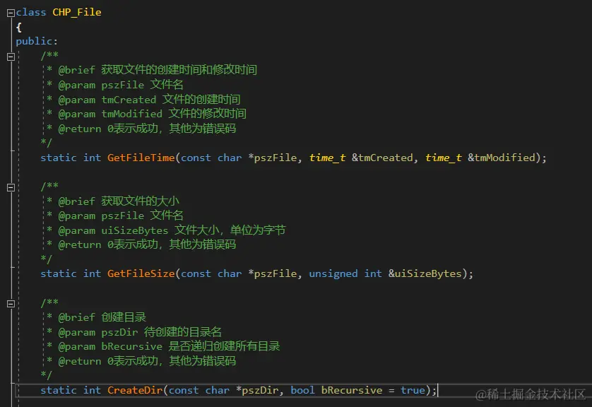Click the CreateDir function name
This screenshot has height=407, width=592.
click(135, 390)
